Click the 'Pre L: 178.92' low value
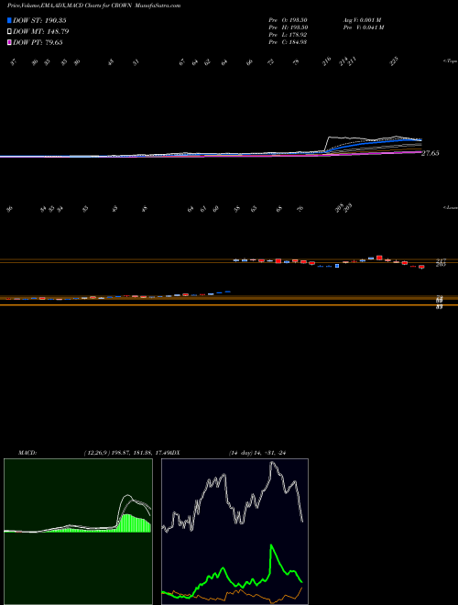The width and height of the screenshot is (458, 605). click(288, 35)
